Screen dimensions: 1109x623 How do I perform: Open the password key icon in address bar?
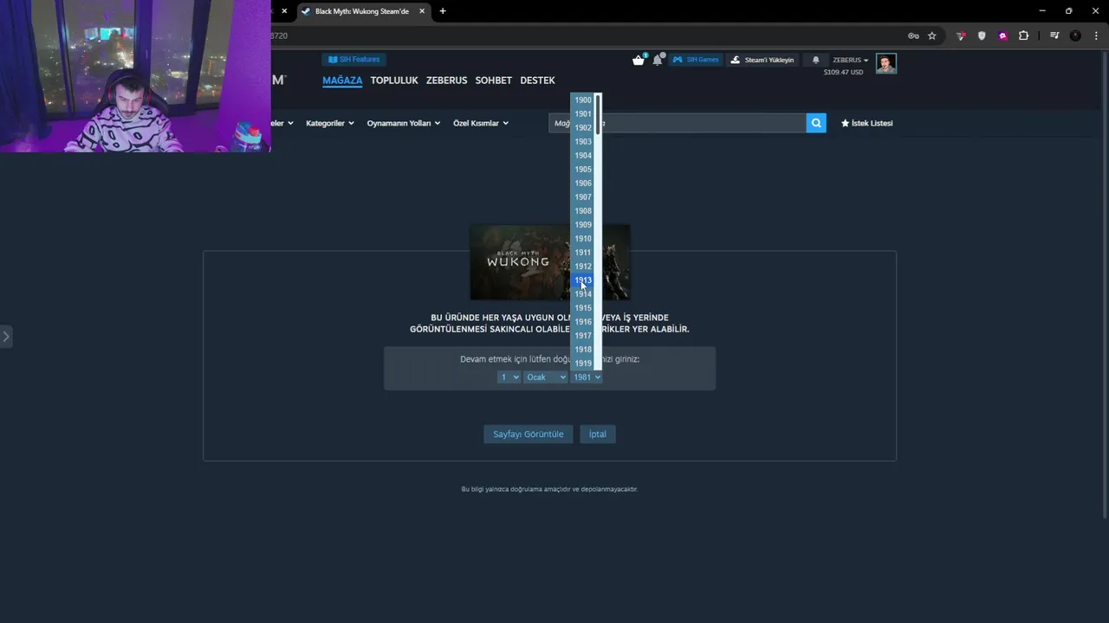[x=913, y=35]
